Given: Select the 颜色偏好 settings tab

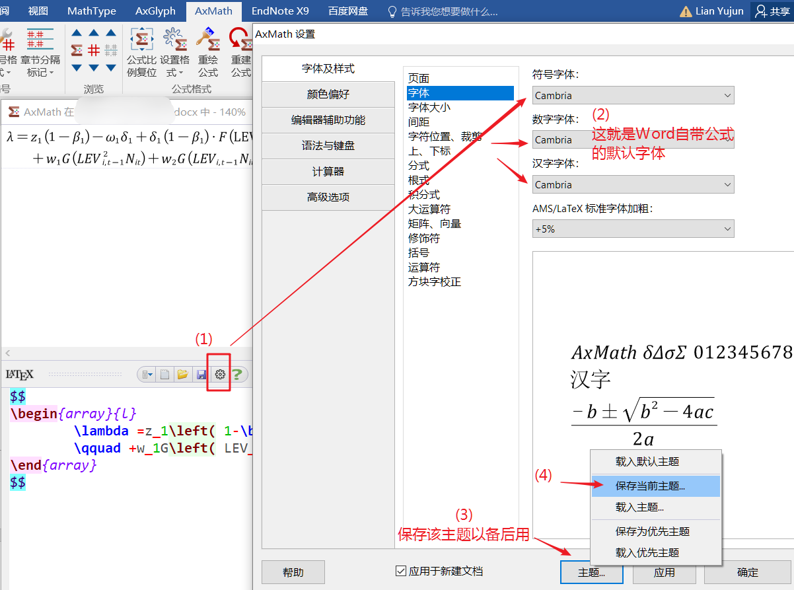Looking at the screenshot, I should [x=328, y=94].
